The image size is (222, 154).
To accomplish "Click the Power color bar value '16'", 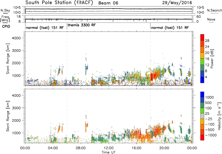I will point(207,59).
